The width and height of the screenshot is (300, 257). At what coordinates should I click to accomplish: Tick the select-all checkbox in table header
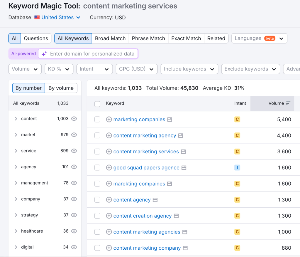(x=97, y=104)
